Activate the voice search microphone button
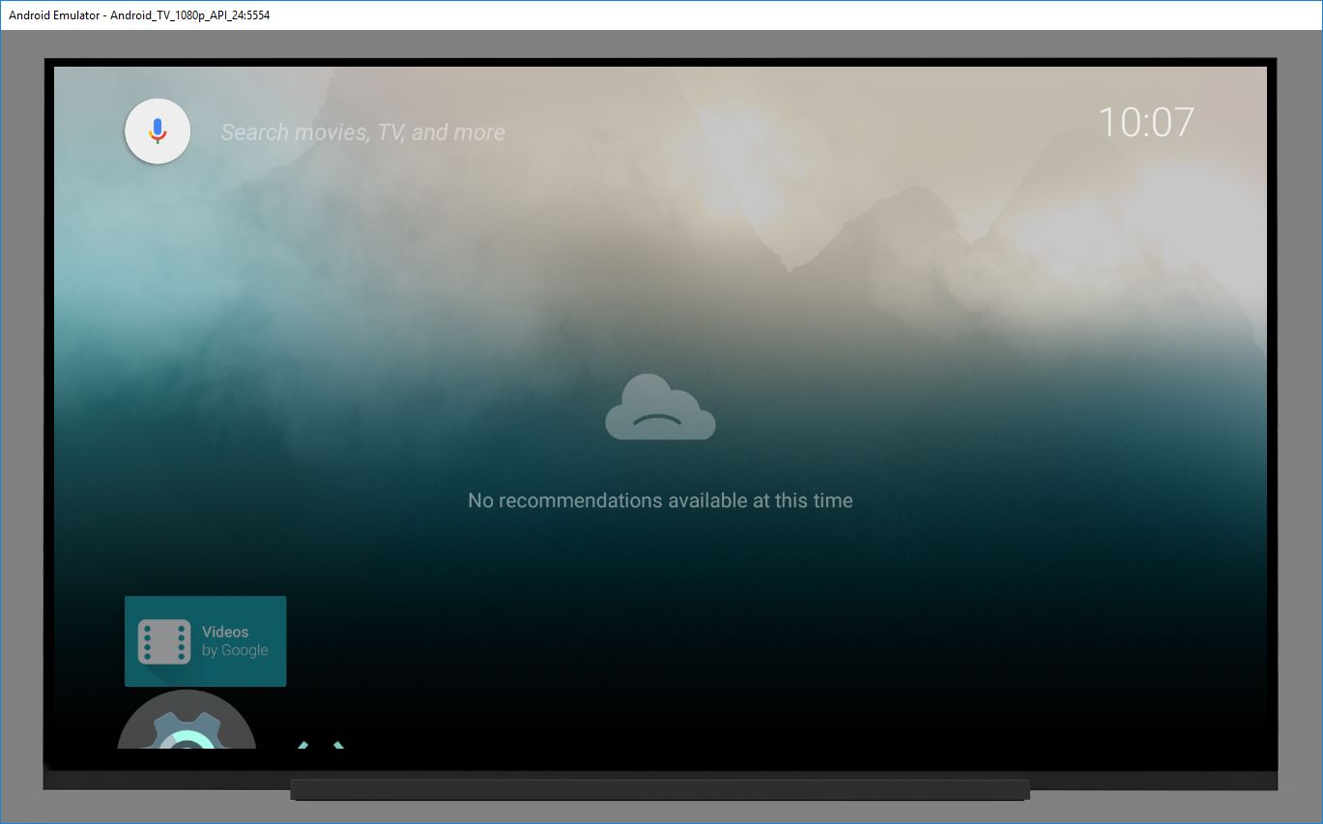Image resolution: width=1323 pixels, height=824 pixels. (158, 130)
